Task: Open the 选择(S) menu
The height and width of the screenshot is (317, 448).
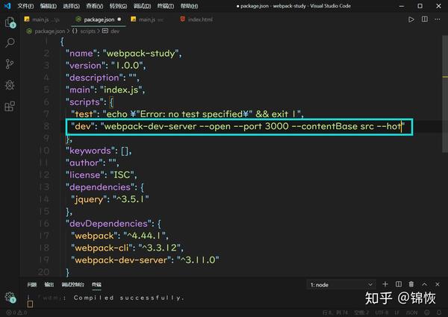Action: click(x=72, y=6)
